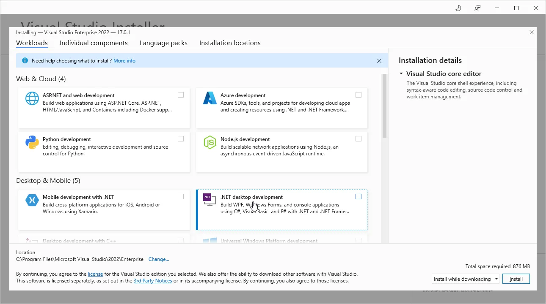Dismiss the help info banner
Viewport: 546px width, 304px height.
[x=379, y=61]
